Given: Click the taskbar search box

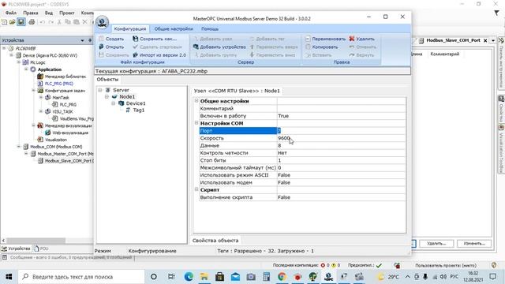Looking at the screenshot, I should click(x=81, y=277).
